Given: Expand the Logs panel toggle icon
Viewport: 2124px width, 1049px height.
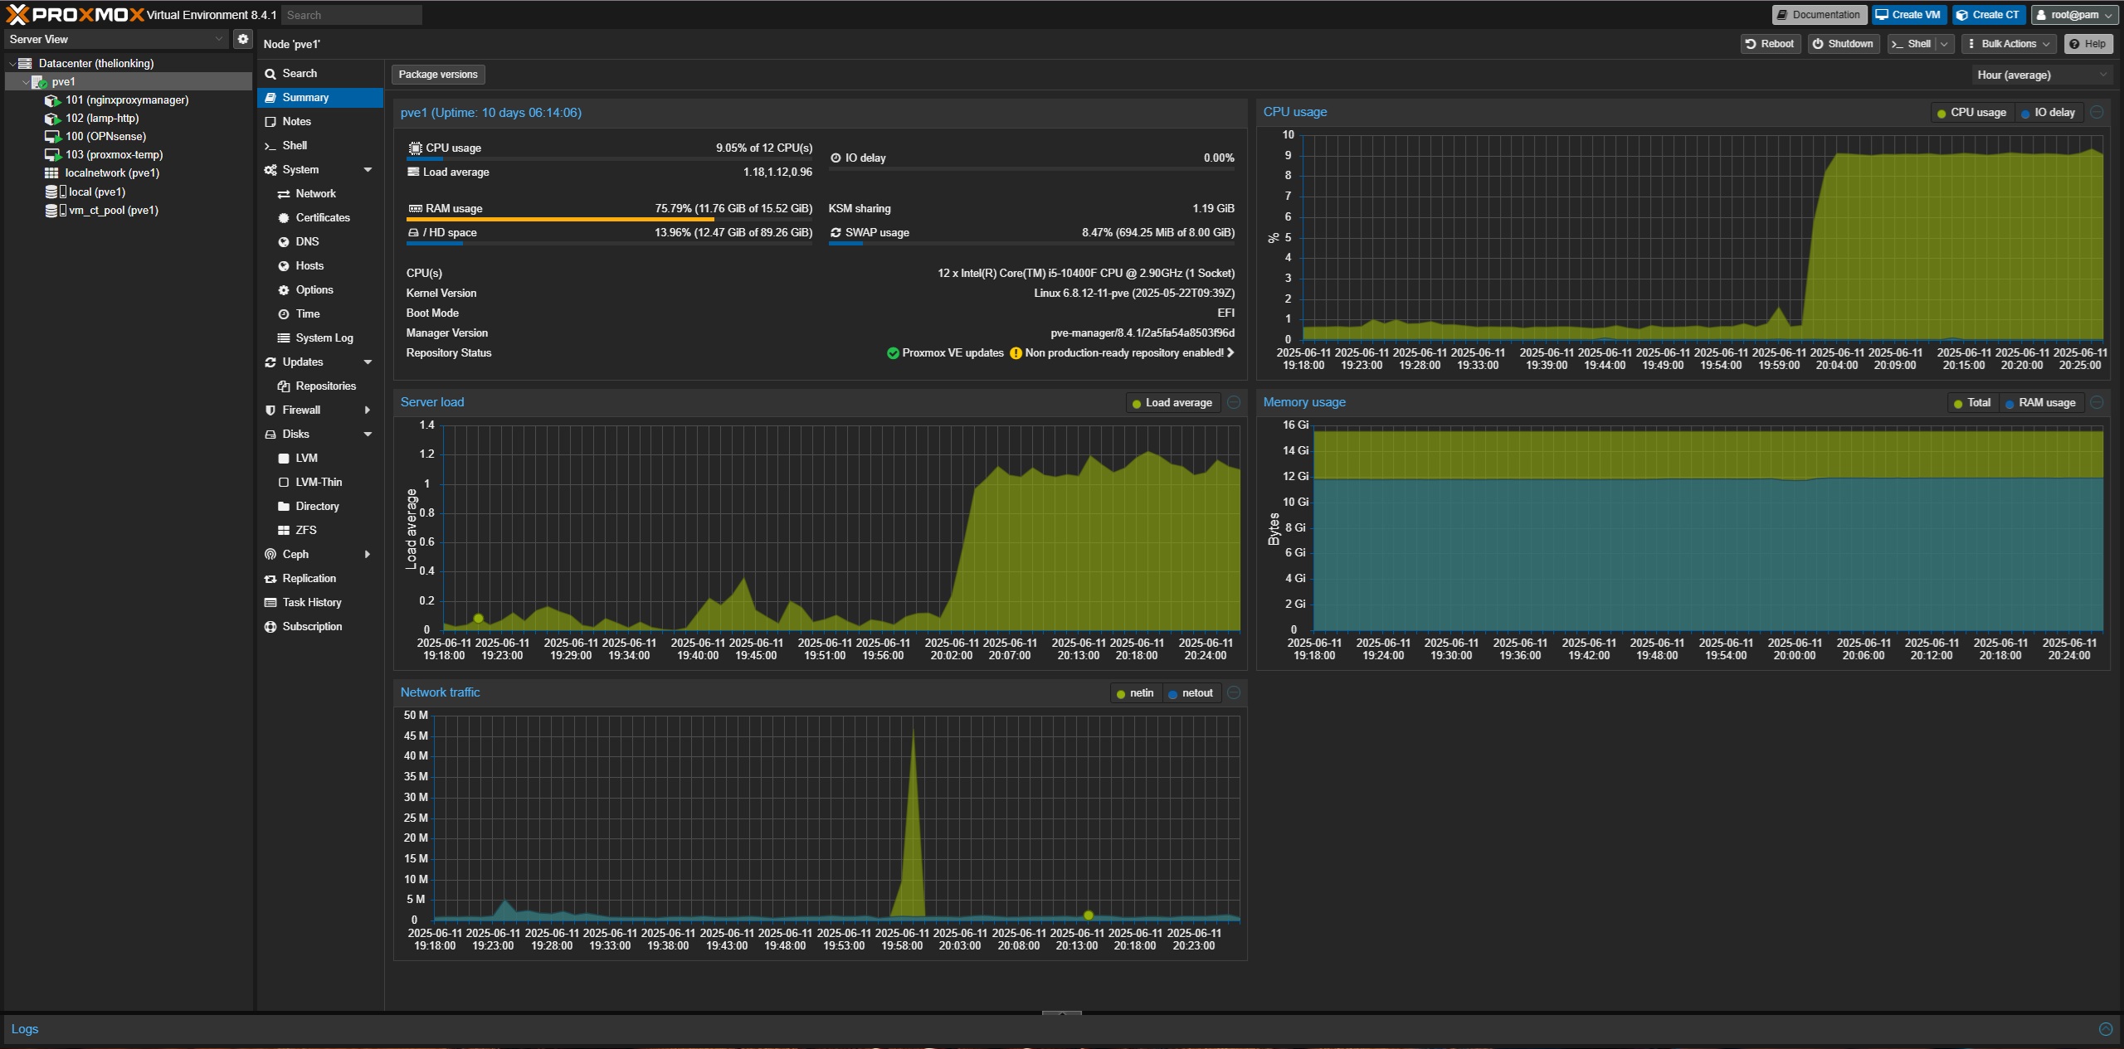Looking at the screenshot, I should [2105, 1029].
